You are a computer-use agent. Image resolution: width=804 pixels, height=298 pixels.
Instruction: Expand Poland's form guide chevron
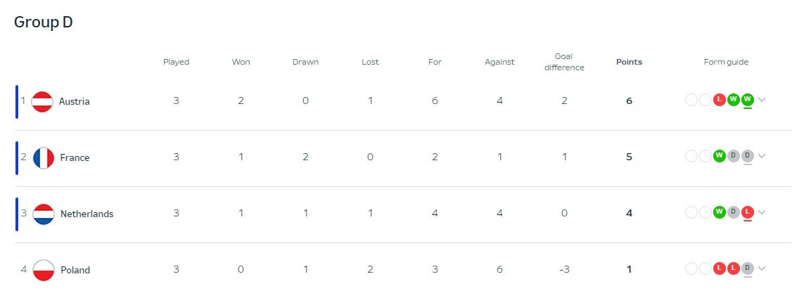762,268
